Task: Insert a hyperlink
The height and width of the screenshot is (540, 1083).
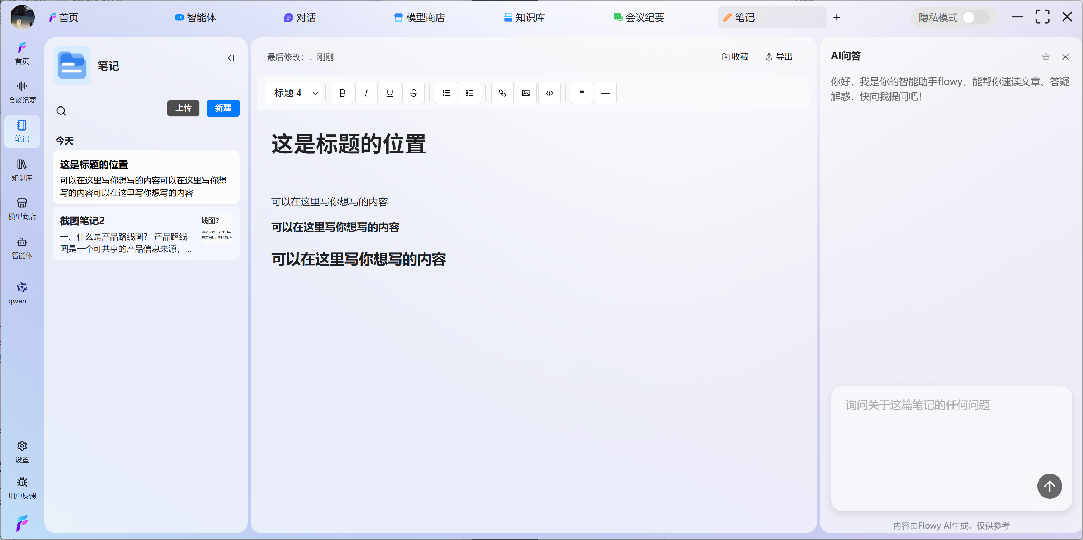Action: pos(502,93)
